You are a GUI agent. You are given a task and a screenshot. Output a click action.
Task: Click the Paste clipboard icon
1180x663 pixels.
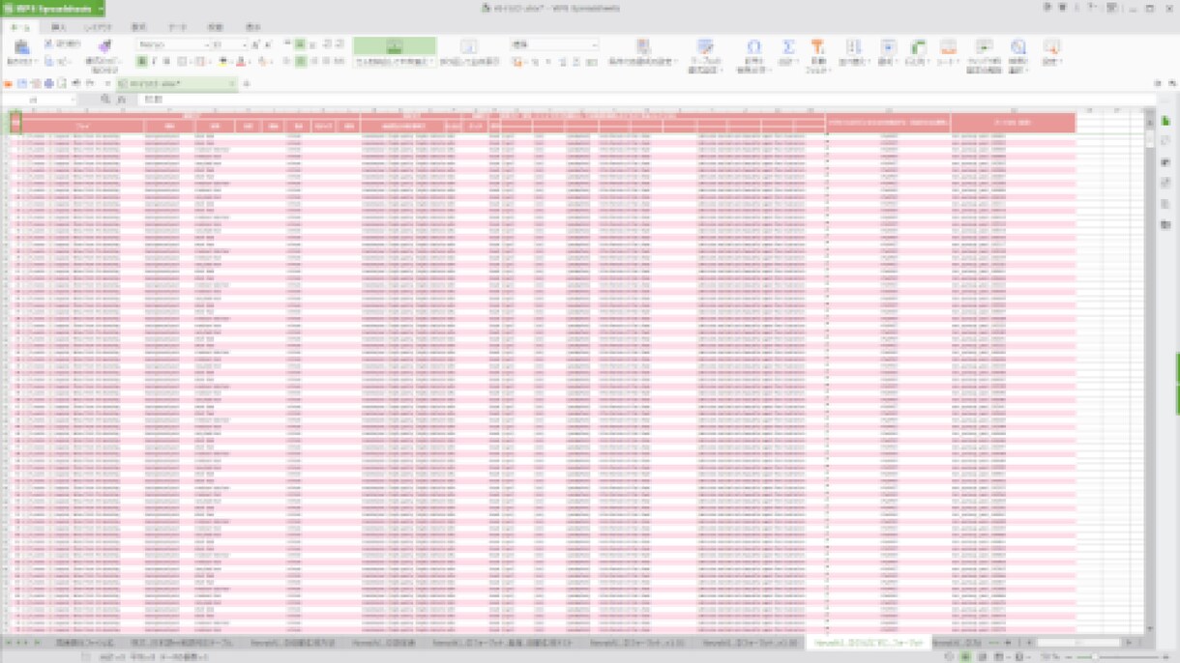tap(21, 46)
